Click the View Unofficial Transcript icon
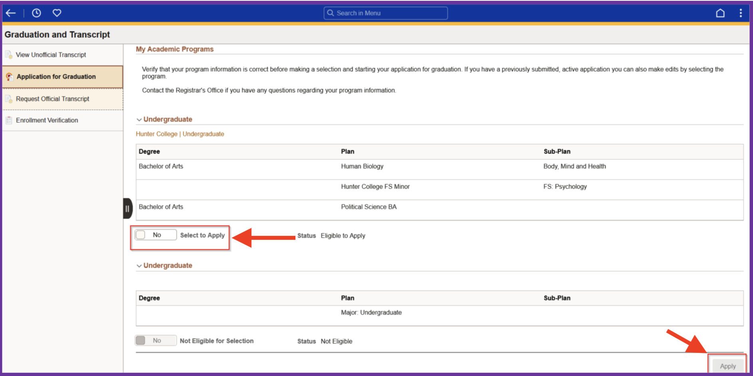This screenshot has height=376, width=753. click(9, 55)
